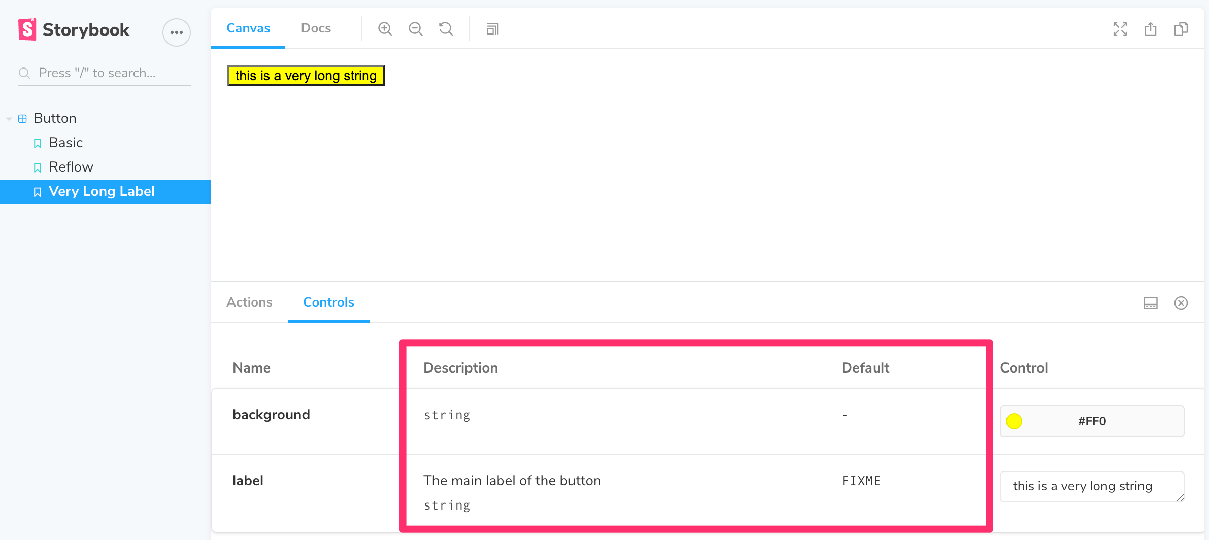Open the Reflow story

pyautogui.click(x=71, y=167)
